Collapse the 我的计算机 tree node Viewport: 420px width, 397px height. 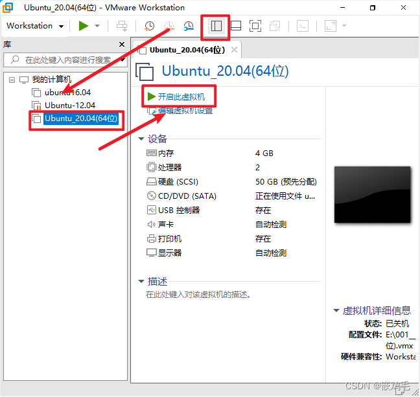pyautogui.click(x=12, y=80)
